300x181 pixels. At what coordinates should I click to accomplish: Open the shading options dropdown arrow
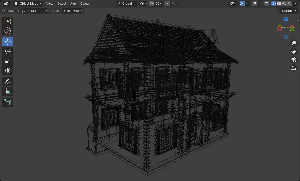295,4
